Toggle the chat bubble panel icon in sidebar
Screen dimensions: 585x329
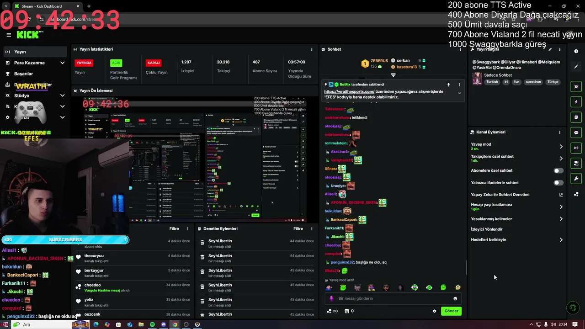(576, 133)
